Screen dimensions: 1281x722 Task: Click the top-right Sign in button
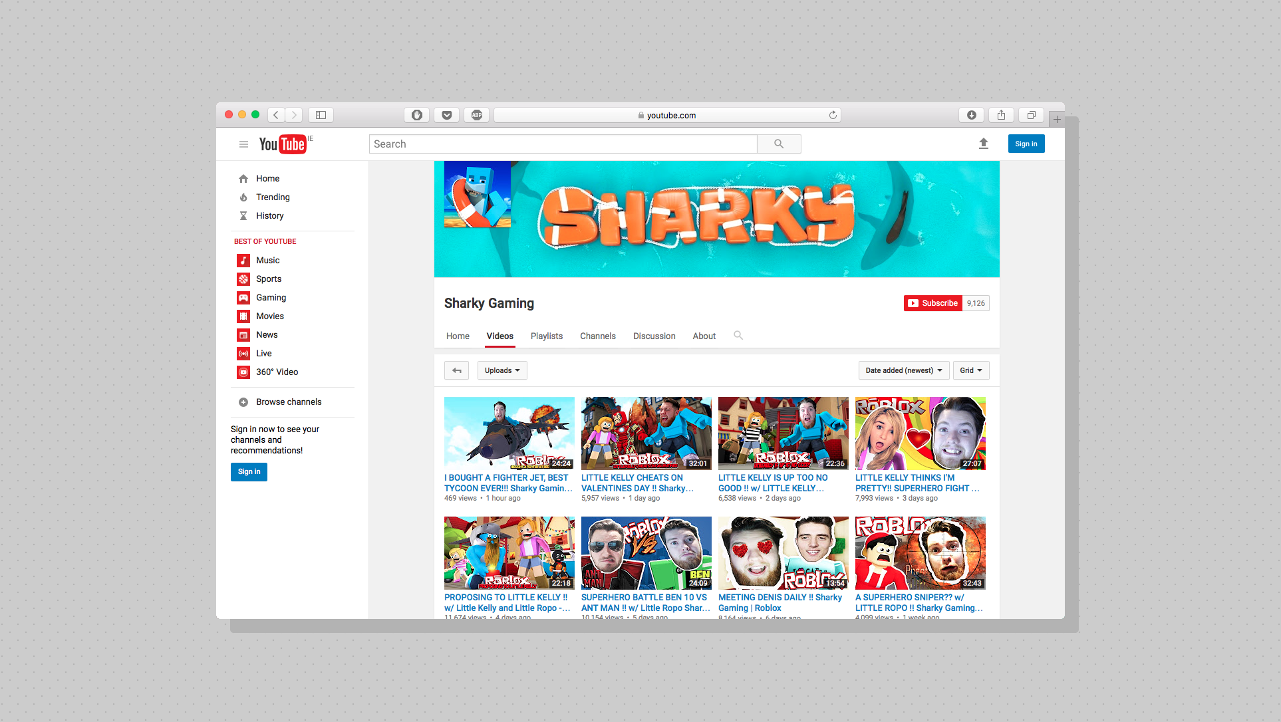[x=1026, y=144]
